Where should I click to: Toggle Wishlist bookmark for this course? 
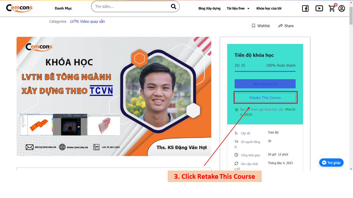[261, 26]
